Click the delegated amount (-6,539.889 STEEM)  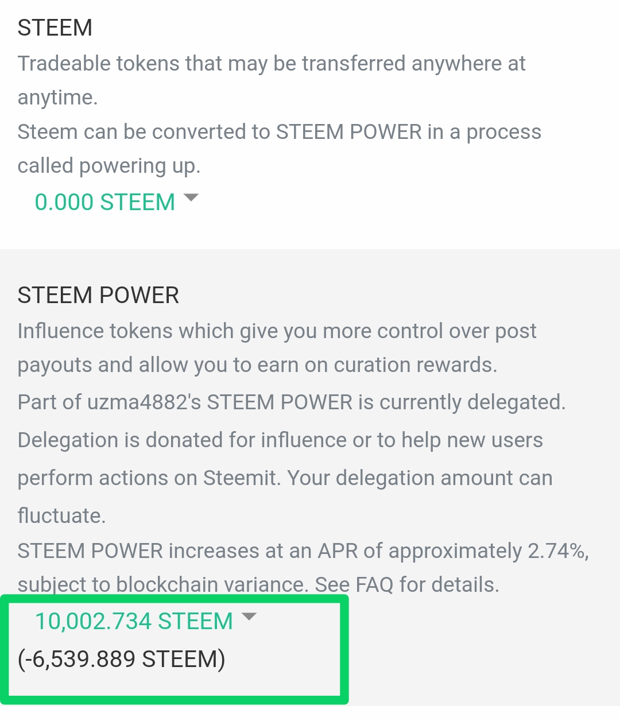click(122, 659)
